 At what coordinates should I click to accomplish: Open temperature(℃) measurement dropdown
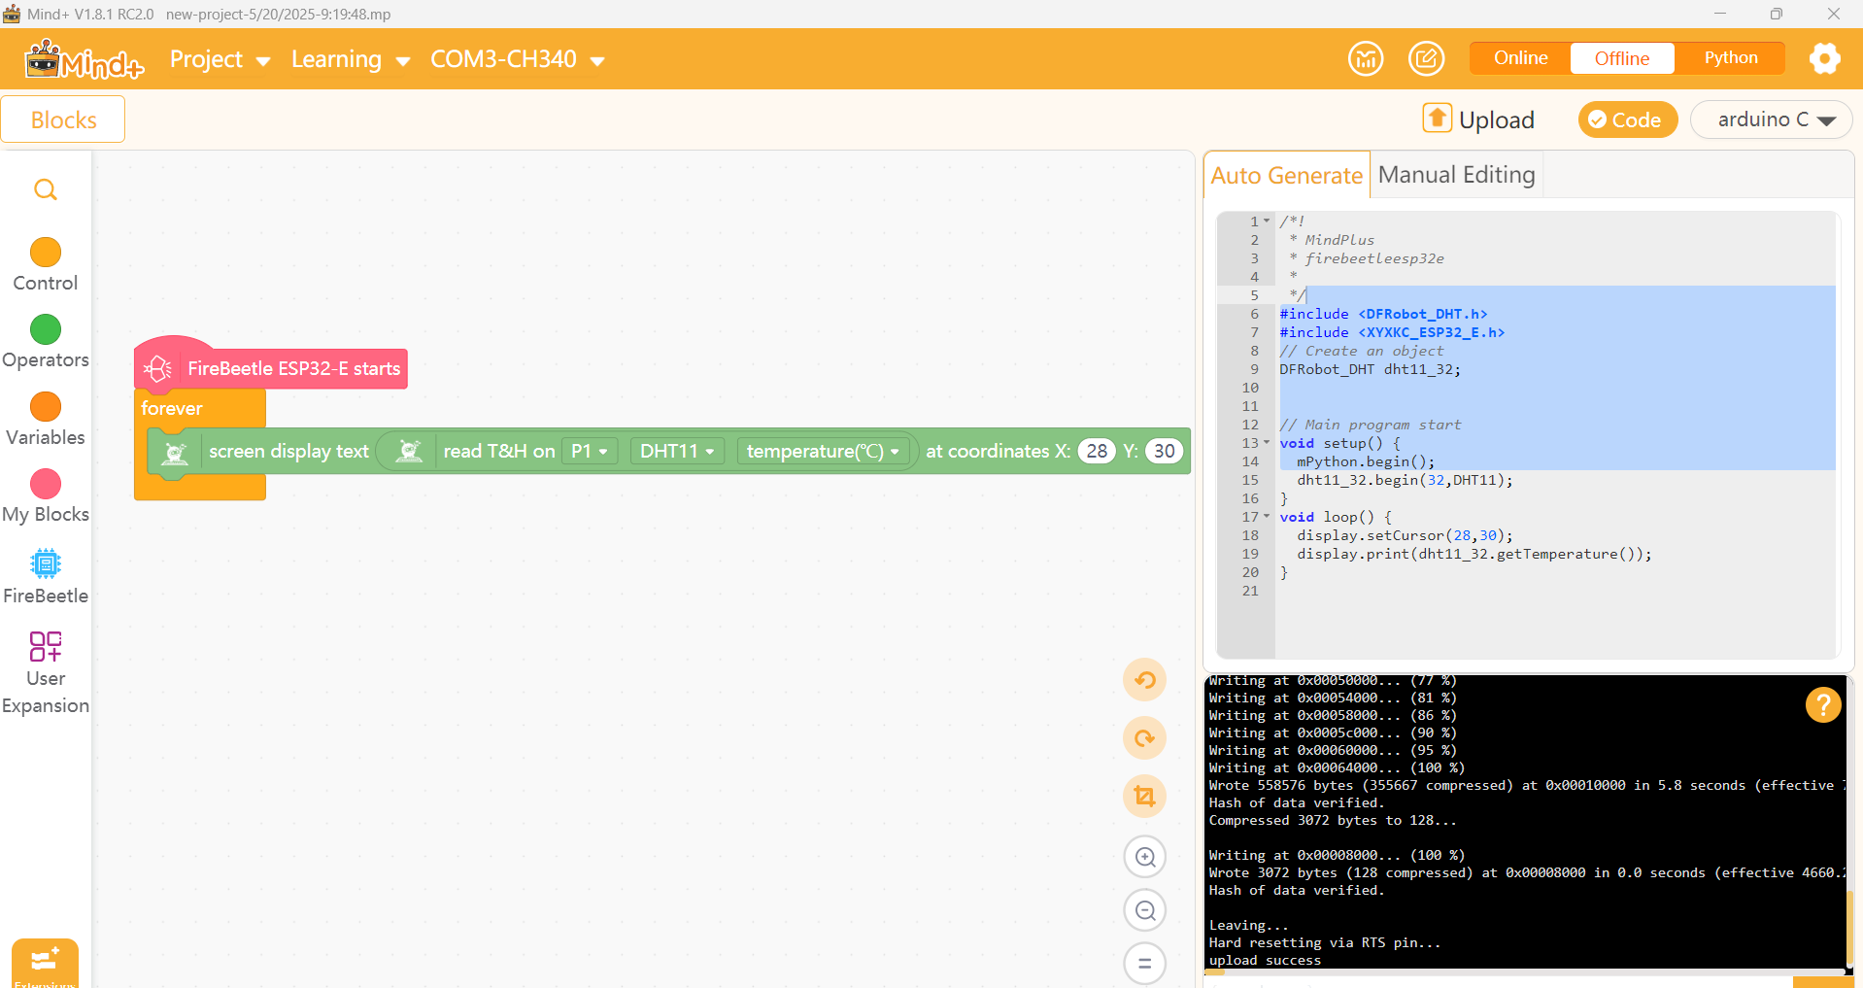click(823, 451)
